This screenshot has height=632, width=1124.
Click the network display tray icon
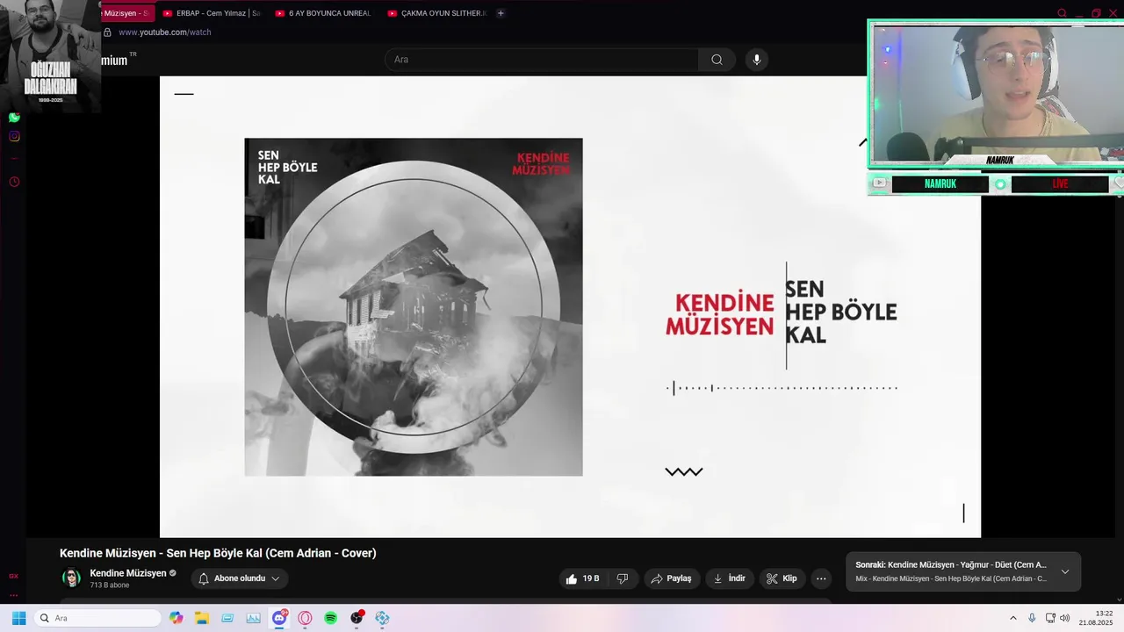pyautogui.click(x=1049, y=618)
